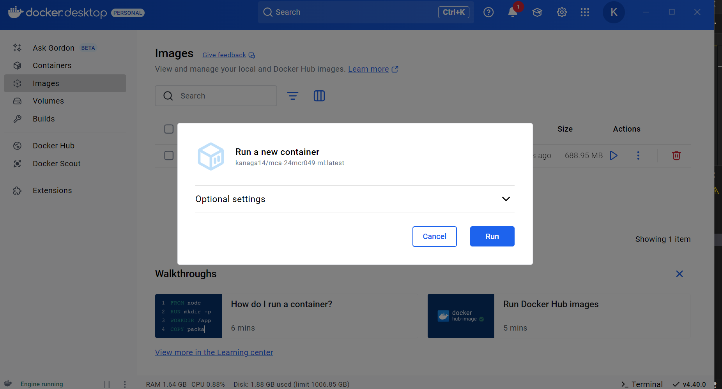The image size is (722, 389).
Task: Click the Showing 1 item text
Action: point(663,239)
